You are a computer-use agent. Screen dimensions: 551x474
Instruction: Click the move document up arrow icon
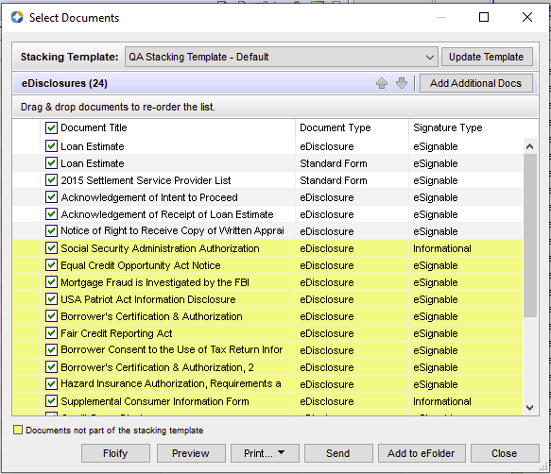pyautogui.click(x=382, y=83)
